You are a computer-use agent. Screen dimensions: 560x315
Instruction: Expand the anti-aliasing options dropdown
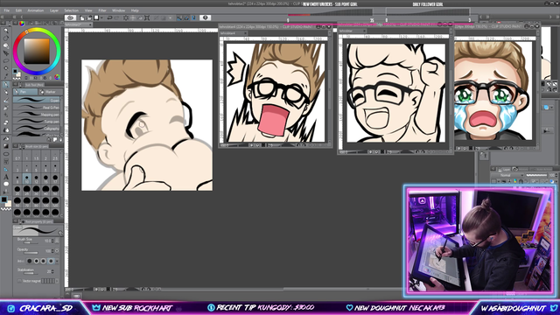pyautogui.click(x=57, y=261)
